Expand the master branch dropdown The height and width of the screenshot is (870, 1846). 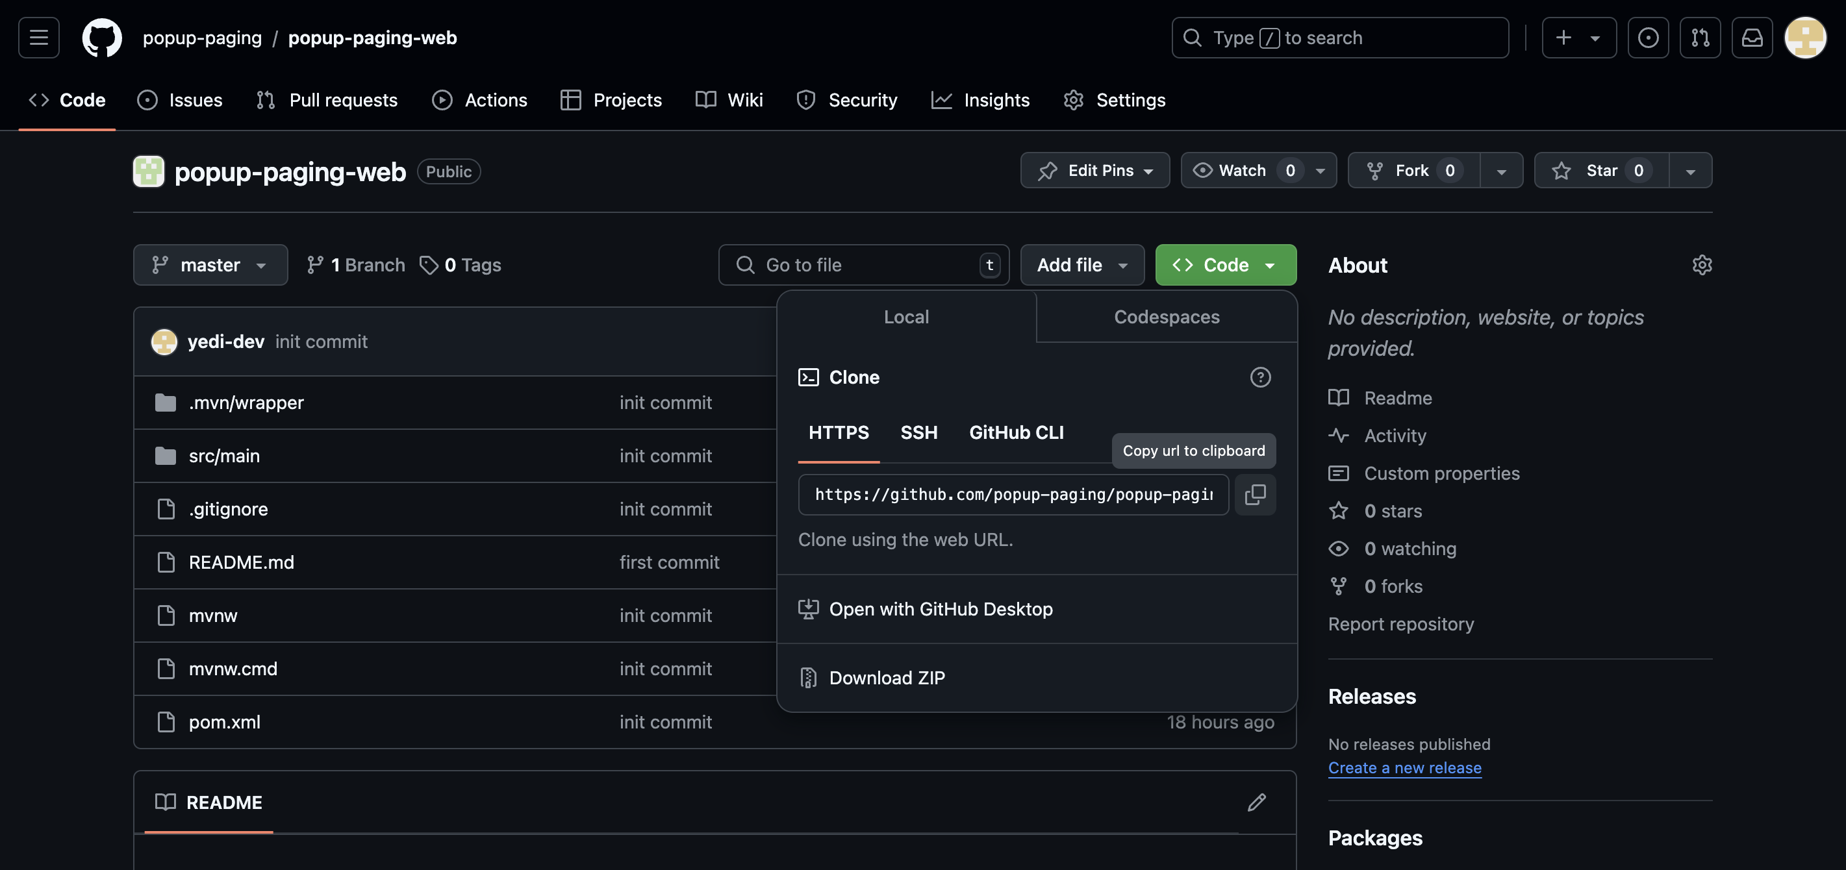tap(210, 265)
